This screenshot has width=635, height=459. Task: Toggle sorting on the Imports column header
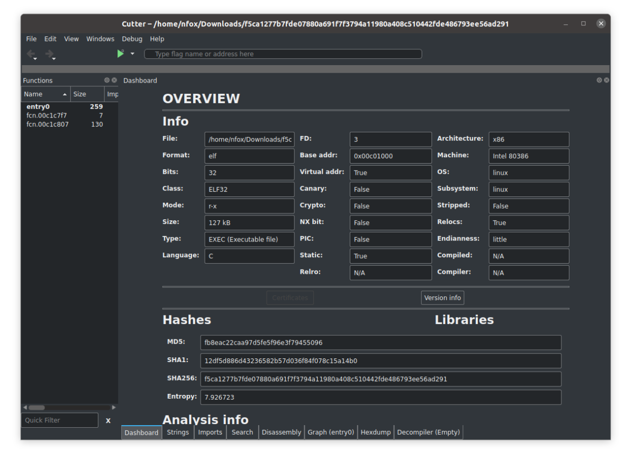tap(112, 94)
